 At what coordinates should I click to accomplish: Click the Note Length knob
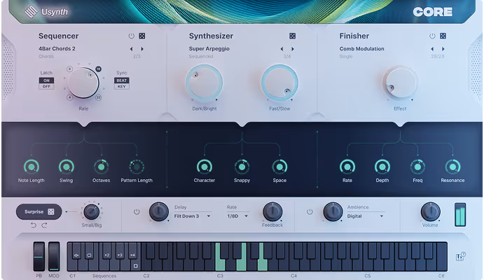click(32, 167)
